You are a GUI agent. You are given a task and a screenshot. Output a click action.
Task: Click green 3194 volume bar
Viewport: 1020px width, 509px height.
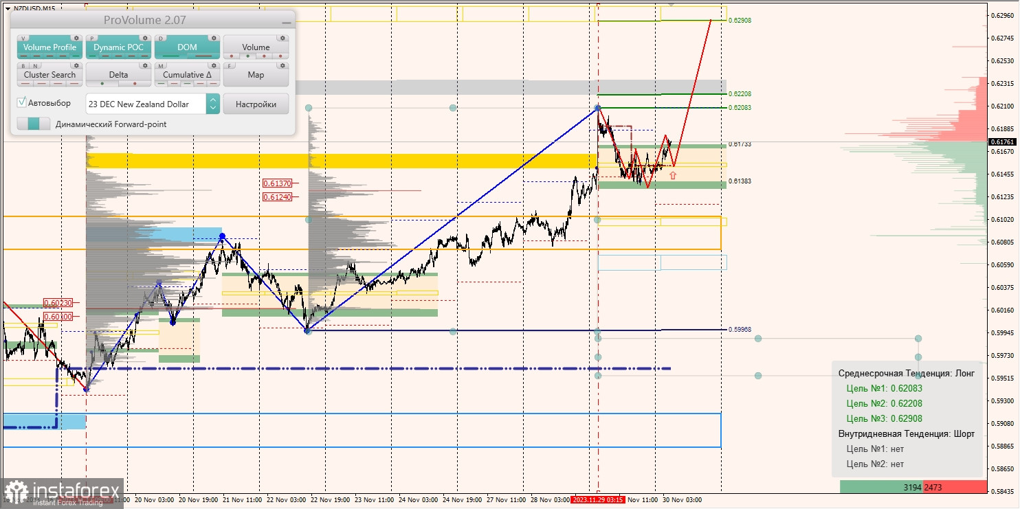[x=882, y=486]
